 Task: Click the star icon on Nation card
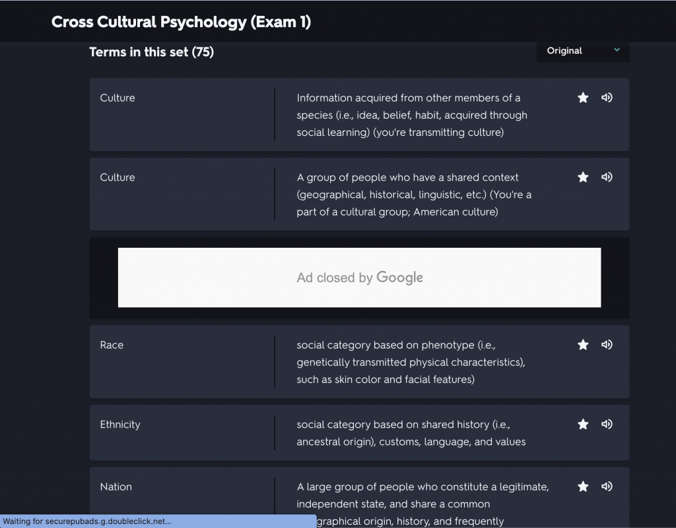point(583,486)
